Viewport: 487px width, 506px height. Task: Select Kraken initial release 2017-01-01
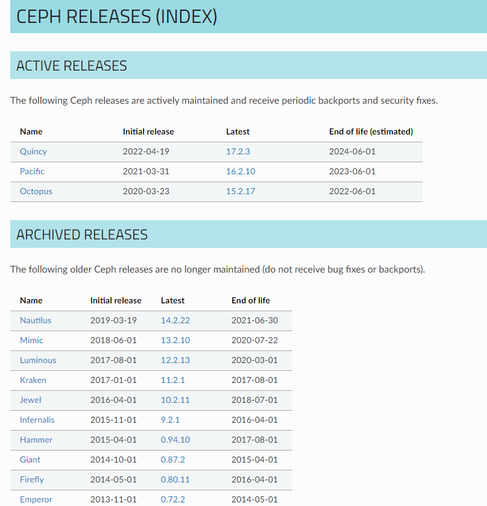[113, 380]
